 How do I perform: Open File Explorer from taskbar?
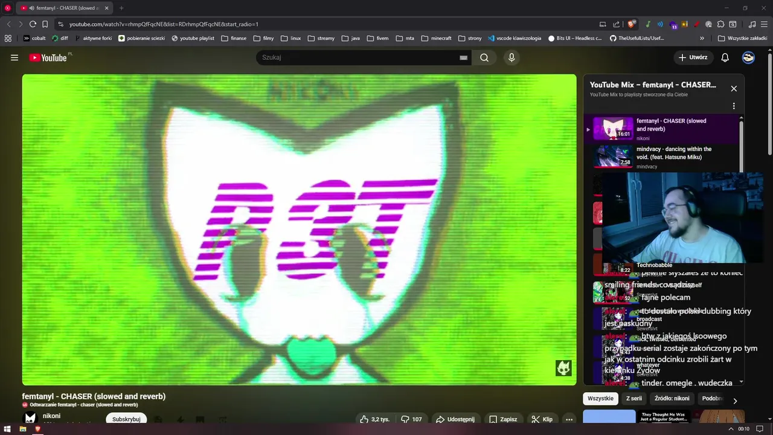coord(22,429)
